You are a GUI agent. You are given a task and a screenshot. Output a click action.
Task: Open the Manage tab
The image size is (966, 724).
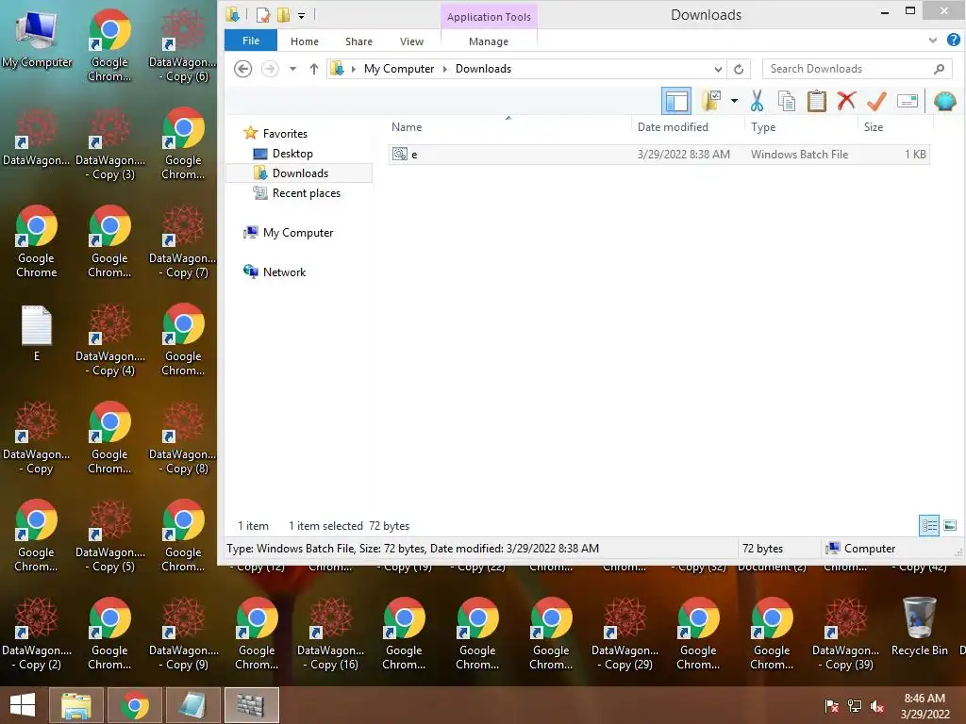click(x=489, y=41)
